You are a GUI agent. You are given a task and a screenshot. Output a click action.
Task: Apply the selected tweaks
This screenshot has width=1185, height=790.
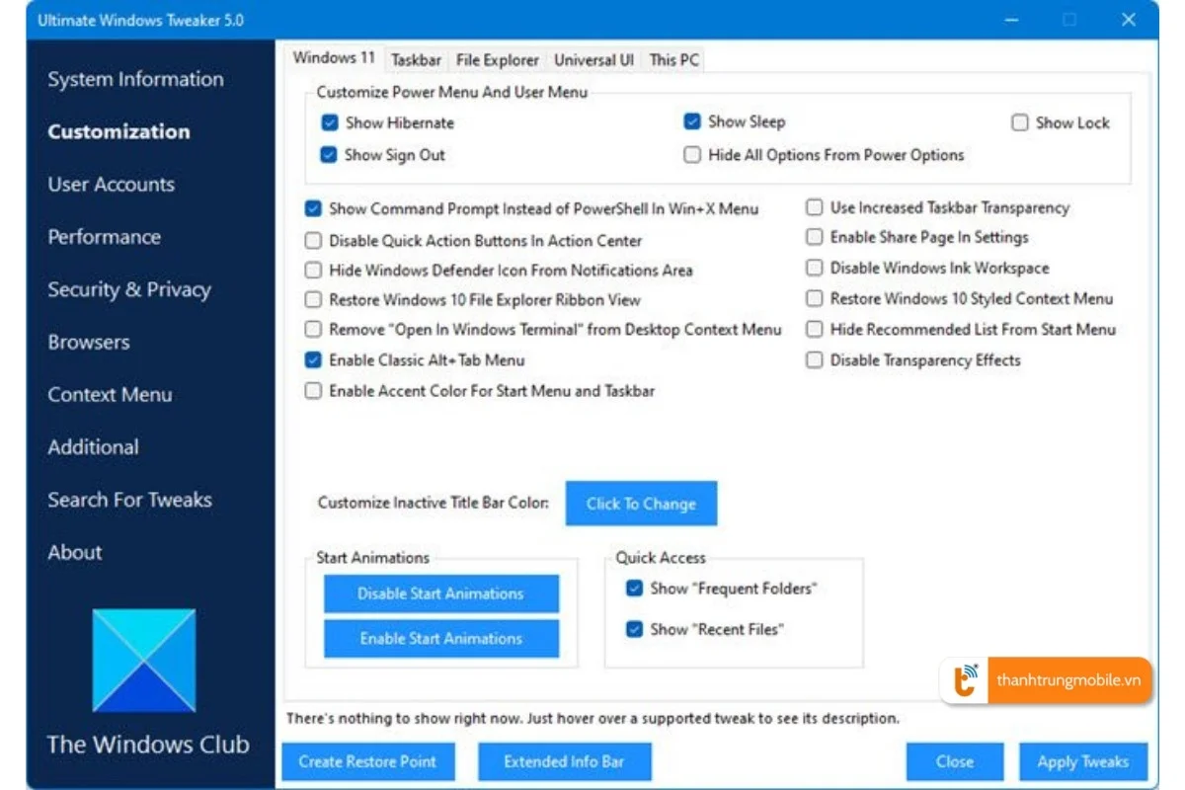point(1083,761)
